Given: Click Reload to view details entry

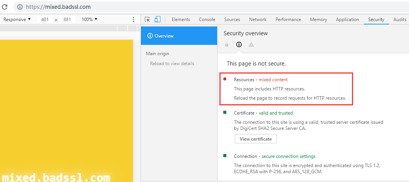Looking at the screenshot, I should tap(172, 64).
